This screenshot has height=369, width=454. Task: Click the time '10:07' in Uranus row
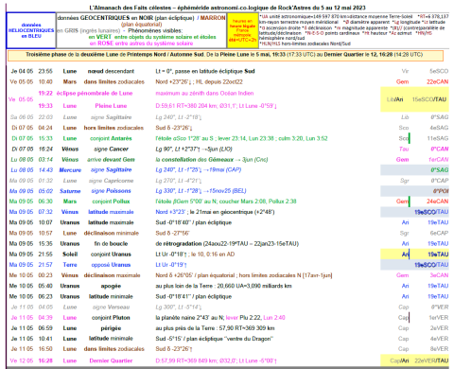tap(45, 222)
